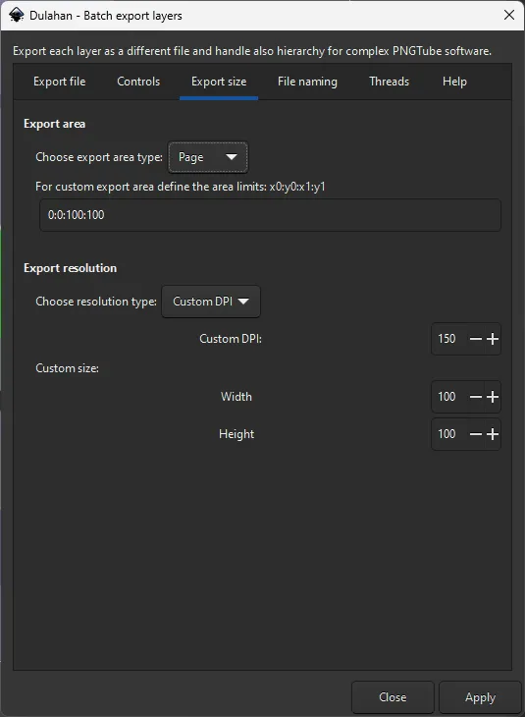525x717 pixels.
Task: Click the Export area heading
Action: (54, 124)
